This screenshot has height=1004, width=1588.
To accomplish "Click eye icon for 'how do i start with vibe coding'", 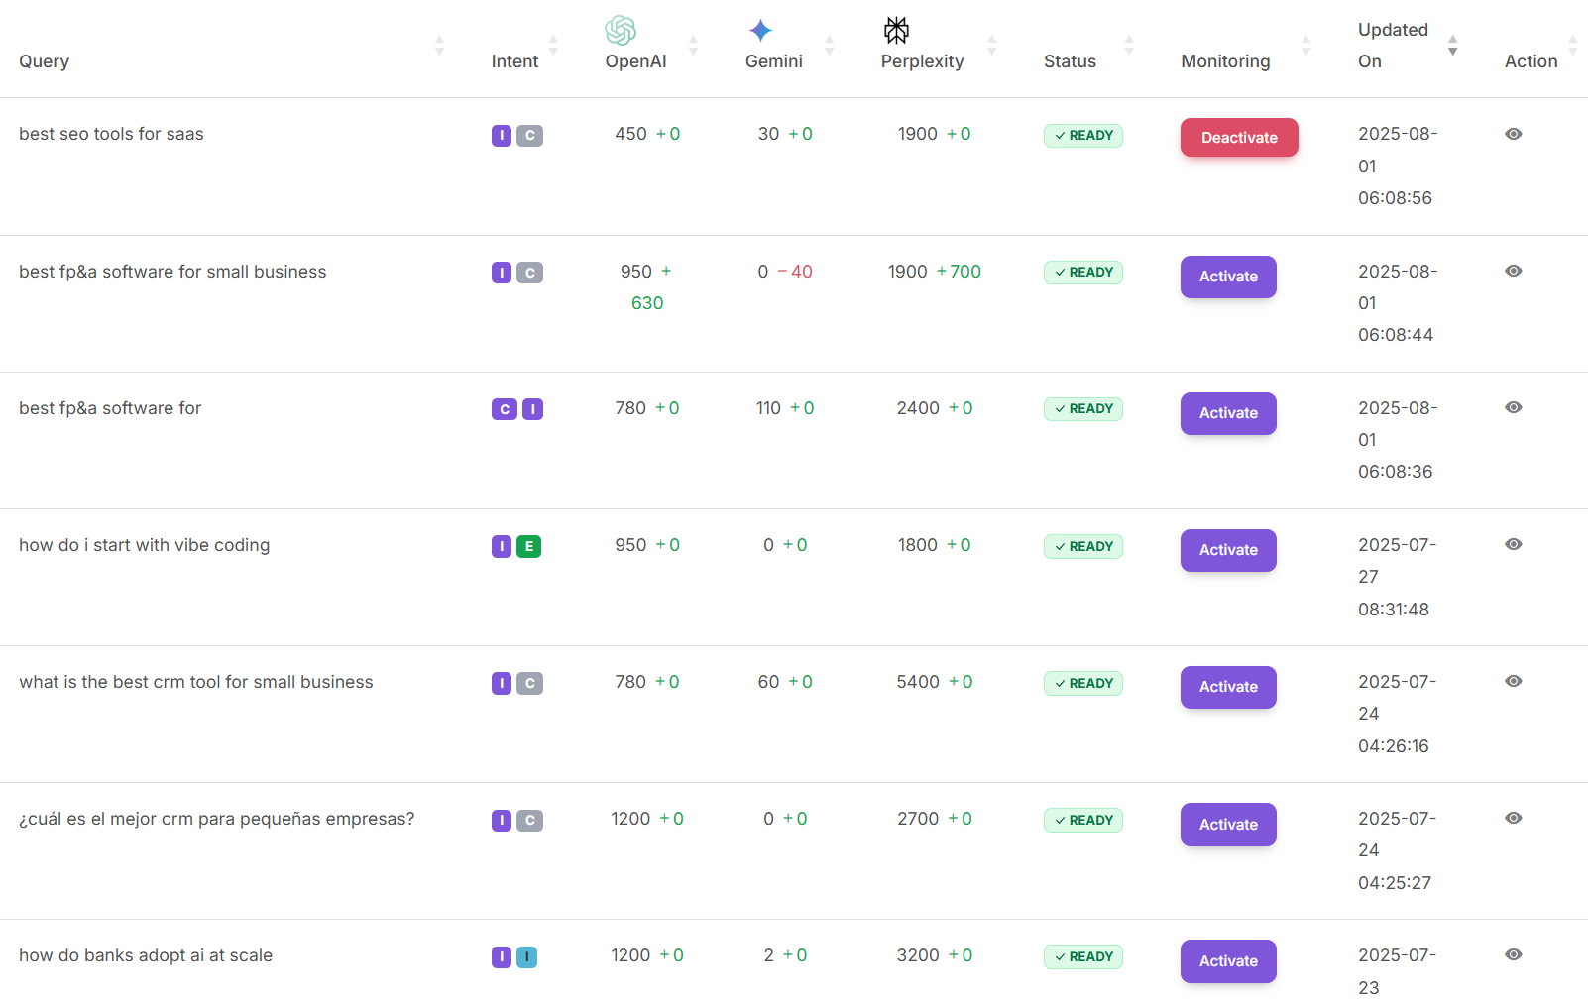I will coord(1513,544).
